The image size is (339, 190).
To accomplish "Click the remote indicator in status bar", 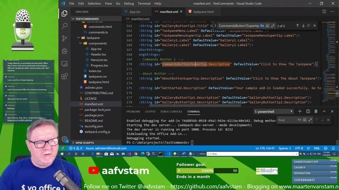I will pos(63,148).
